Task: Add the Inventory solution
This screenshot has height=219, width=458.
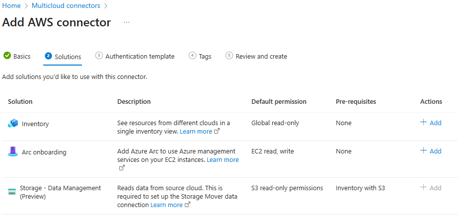Action: pyautogui.click(x=431, y=123)
